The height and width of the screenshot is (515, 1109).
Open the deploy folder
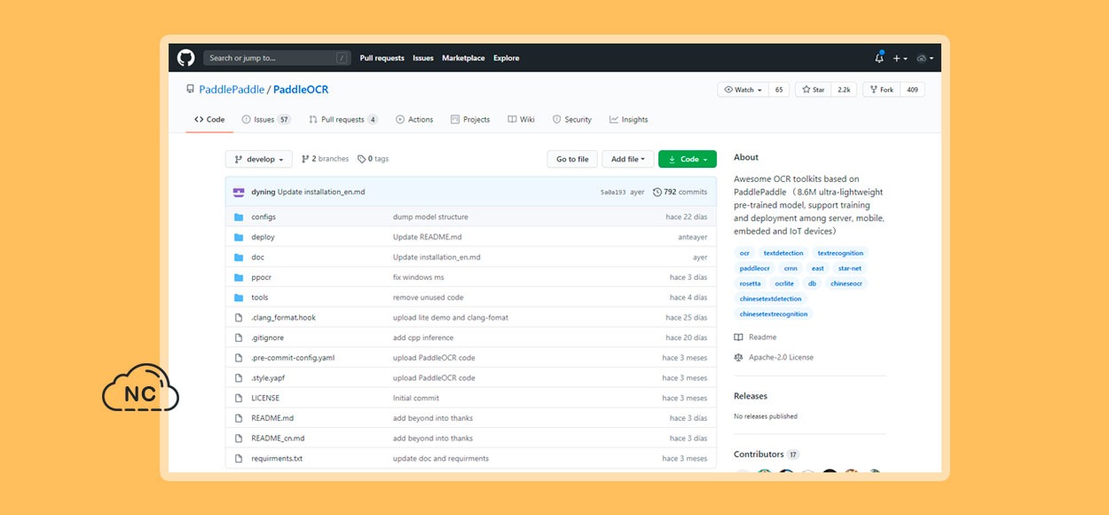pyautogui.click(x=263, y=237)
